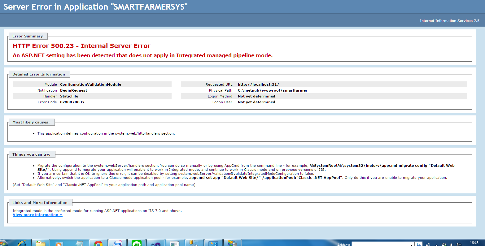Click the StaticFile handler value
Screen dimensions: 485x246
(x=69, y=96)
